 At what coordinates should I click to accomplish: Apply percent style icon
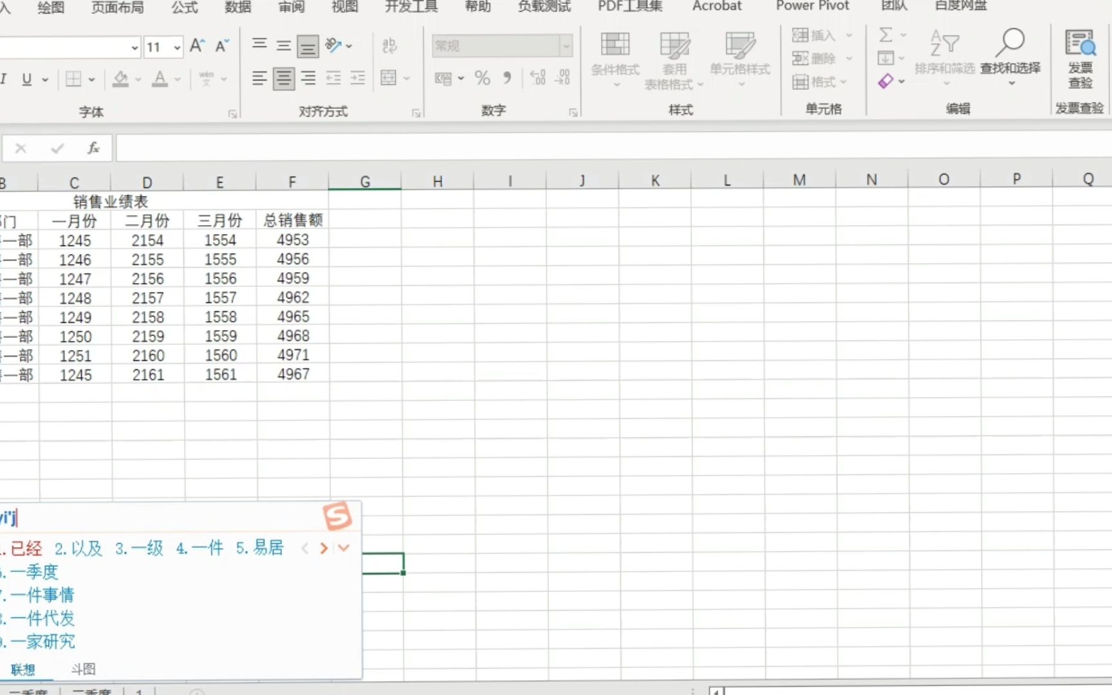coord(482,79)
